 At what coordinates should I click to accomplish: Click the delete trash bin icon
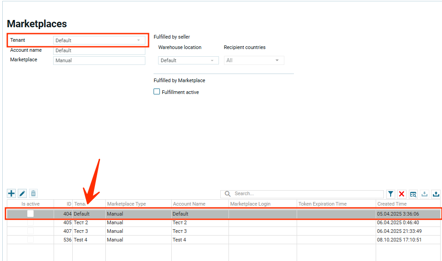point(33,194)
